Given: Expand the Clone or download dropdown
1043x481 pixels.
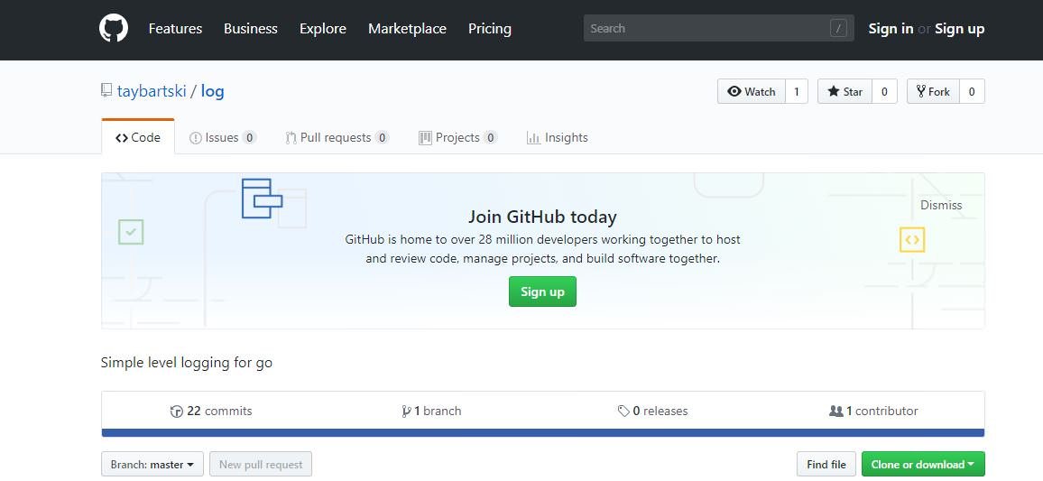Looking at the screenshot, I should [923, 465].
